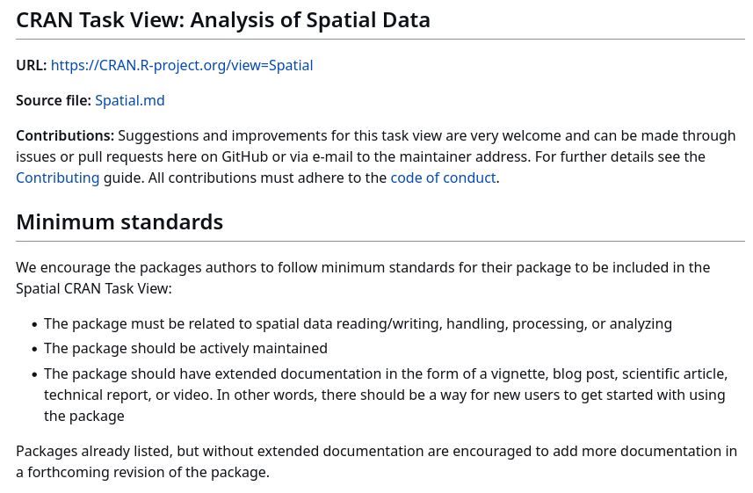Open the CRAN.R-project.org Spatial view URL
Image resolution: width=753 pixels, height=493 pixels.
[182, 65]
